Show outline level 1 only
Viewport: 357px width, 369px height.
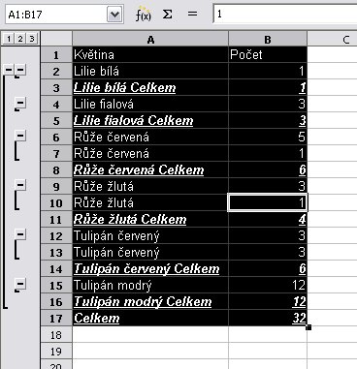pyautogui.click(x=9, y=39)
